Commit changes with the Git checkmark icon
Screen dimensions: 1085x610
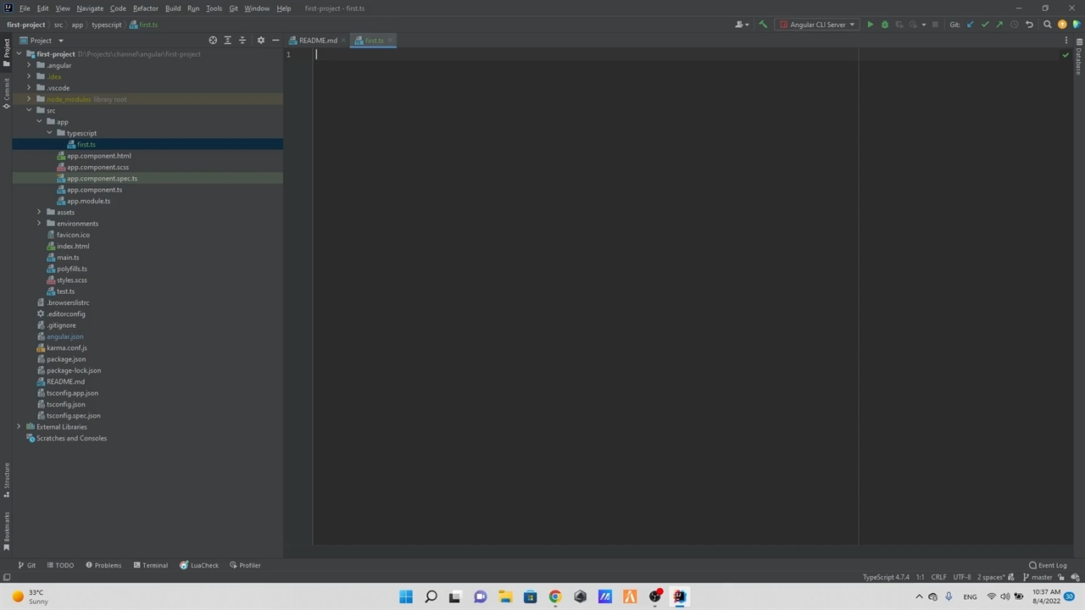point(985,25)
